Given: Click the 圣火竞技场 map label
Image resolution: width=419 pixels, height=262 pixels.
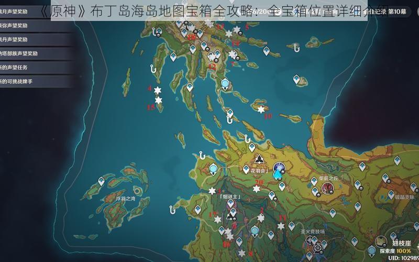Looking at the screenshot, I should pyautogui.click(x=313, y=232).
